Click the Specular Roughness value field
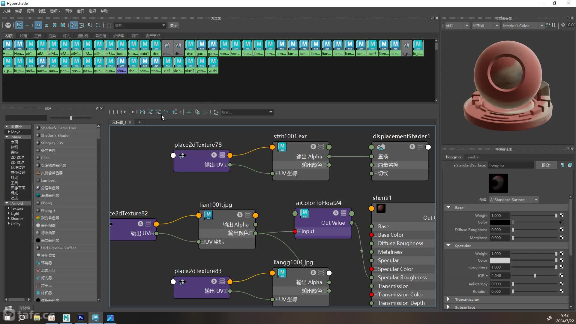Viewport: 576px width, 324px height. point(500,267)
